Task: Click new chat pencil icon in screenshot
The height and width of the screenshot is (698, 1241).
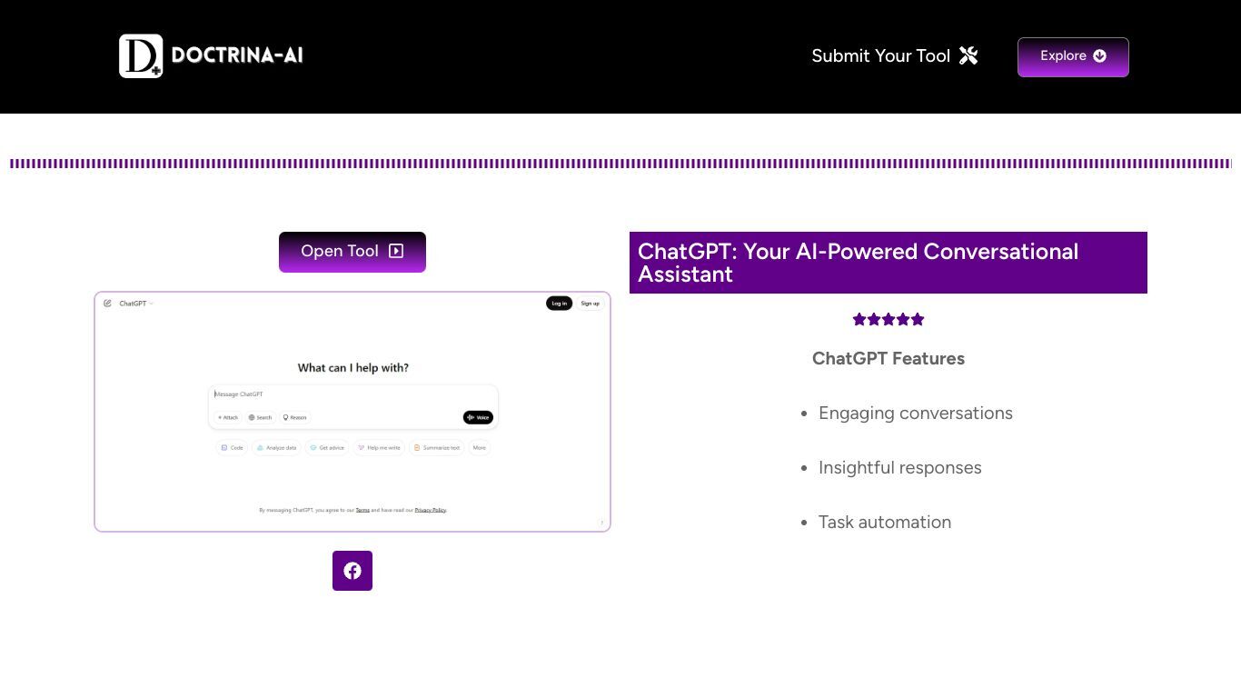Action: (x=107, y=304)
